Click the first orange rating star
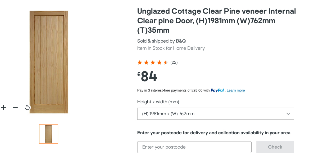309x159 pixels. [x=139, y=62]
